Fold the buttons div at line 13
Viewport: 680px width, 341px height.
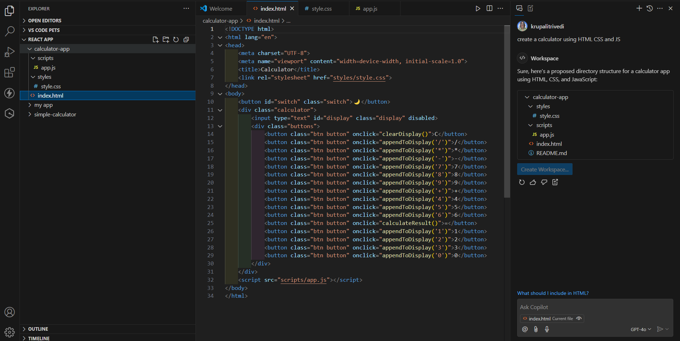point(220,126)
